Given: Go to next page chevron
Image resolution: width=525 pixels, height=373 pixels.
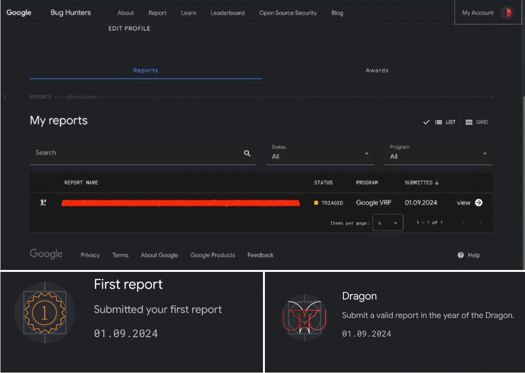Looking at the screenshot, I should [x=481, y=223].
